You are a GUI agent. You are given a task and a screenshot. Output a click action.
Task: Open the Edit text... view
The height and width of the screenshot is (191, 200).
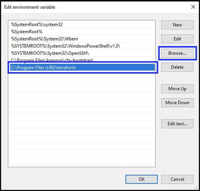click(177, 124)
